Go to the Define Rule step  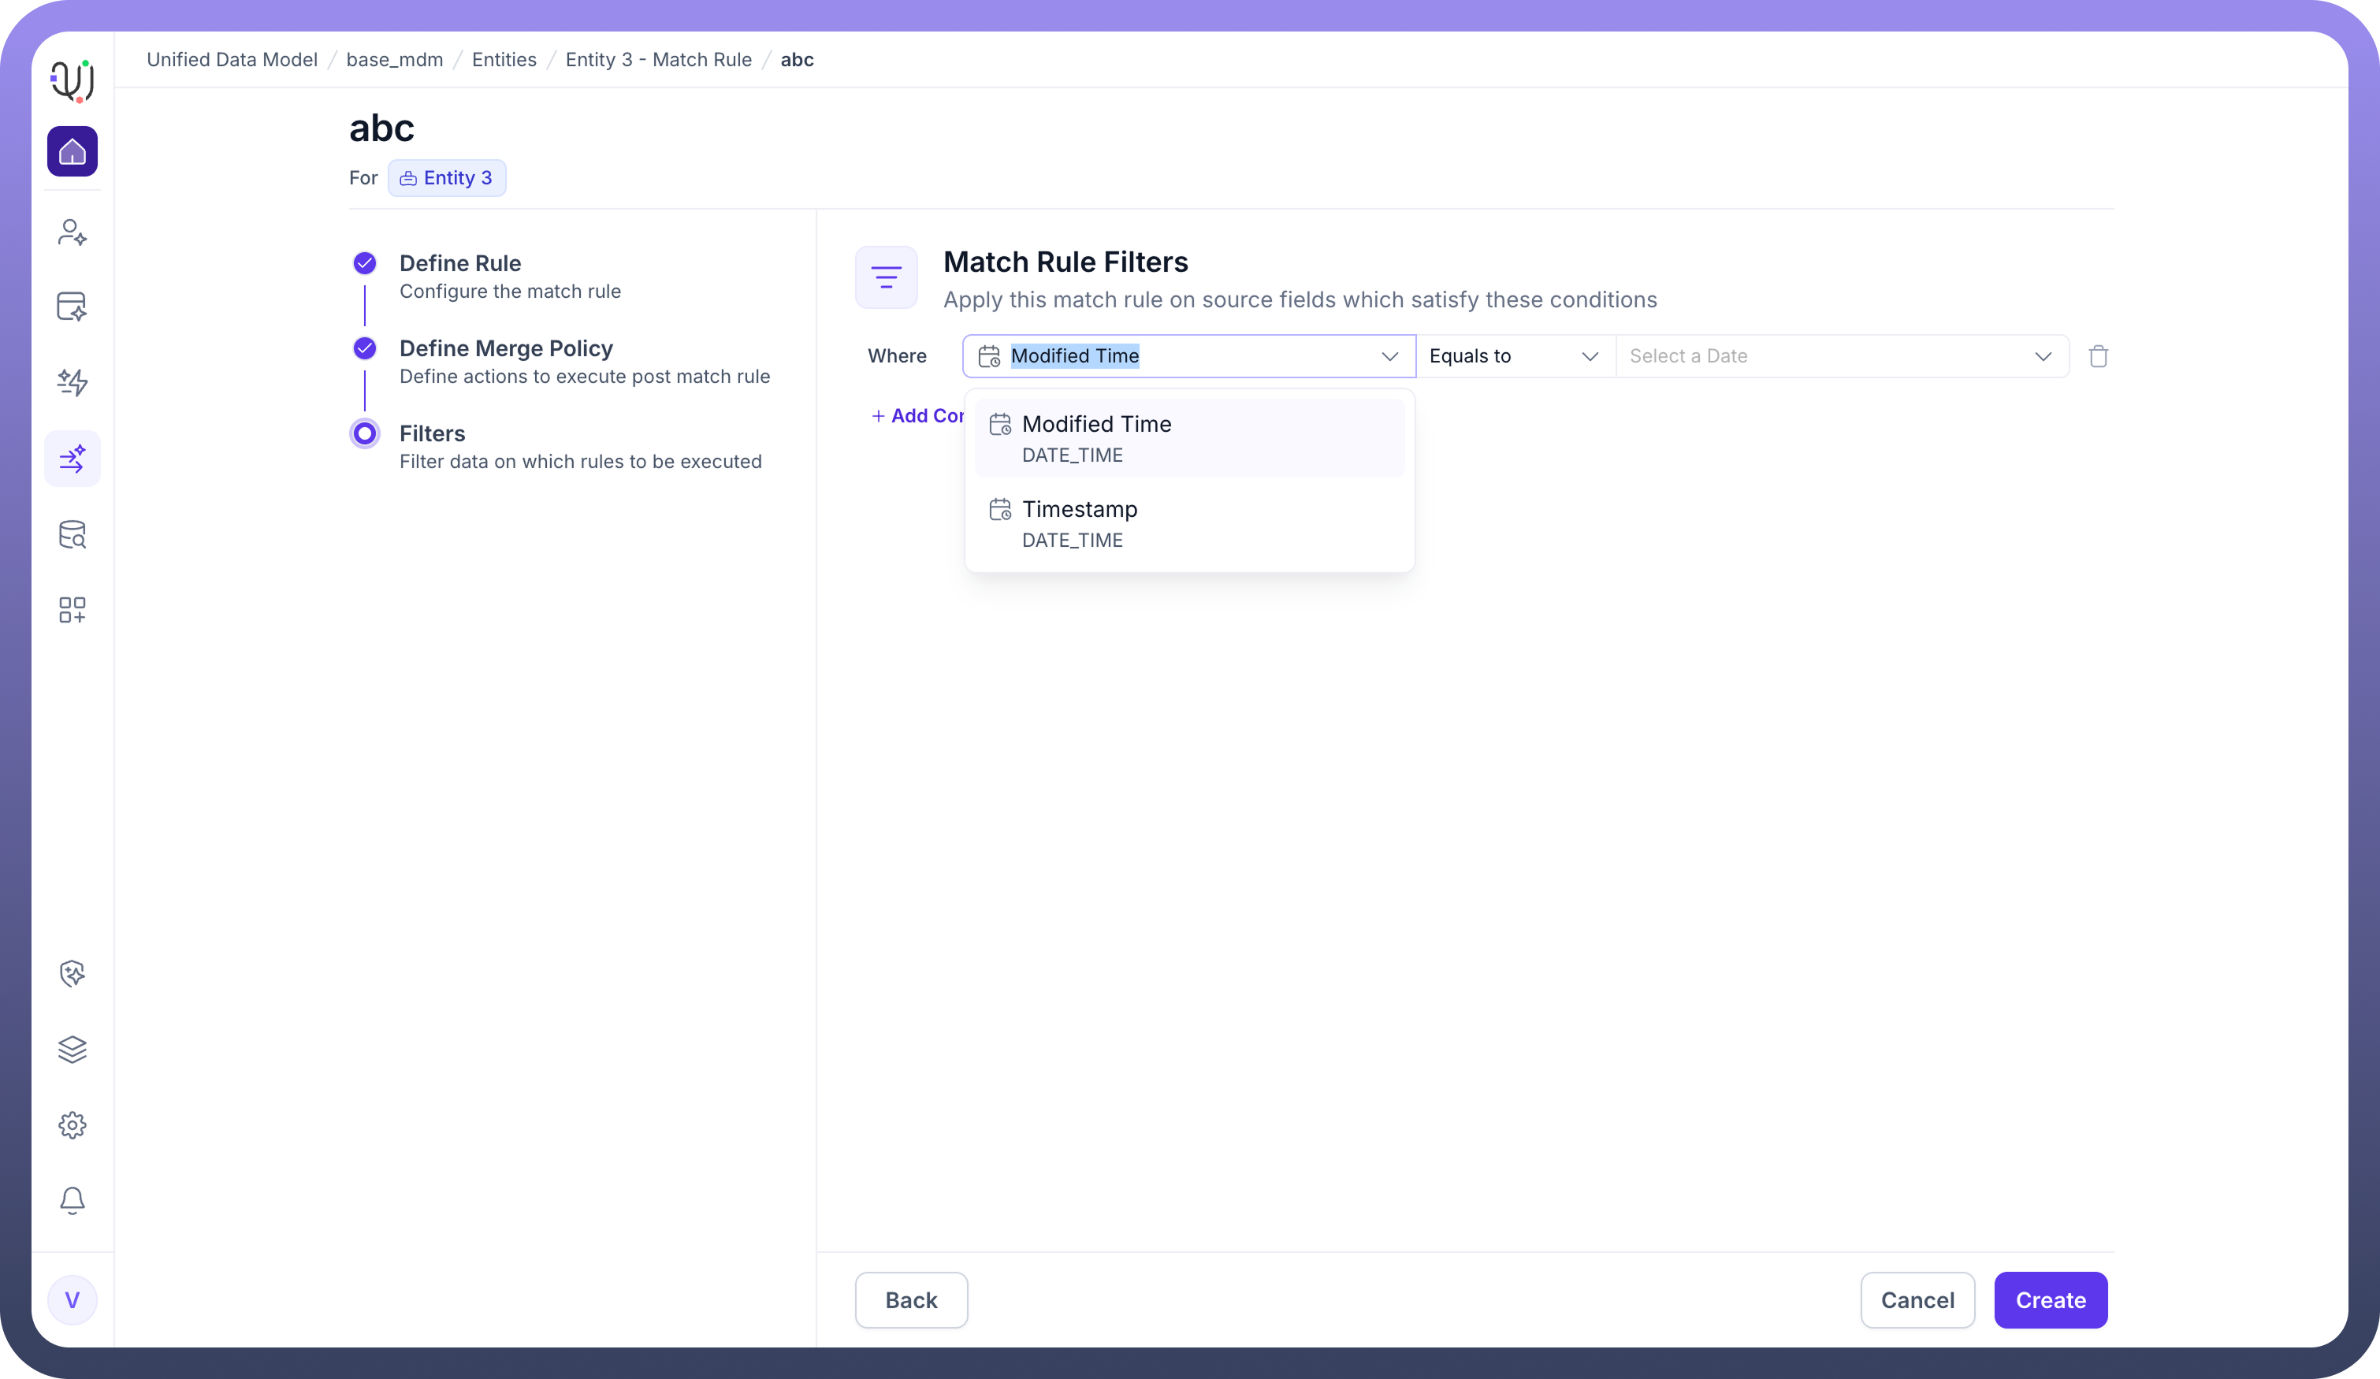(459, 263)
